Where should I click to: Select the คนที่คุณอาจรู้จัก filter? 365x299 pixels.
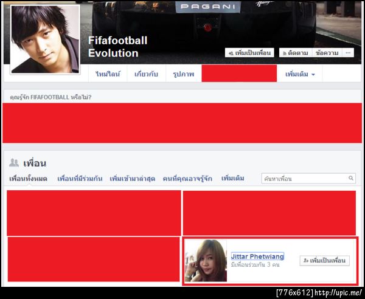[187, 179]
